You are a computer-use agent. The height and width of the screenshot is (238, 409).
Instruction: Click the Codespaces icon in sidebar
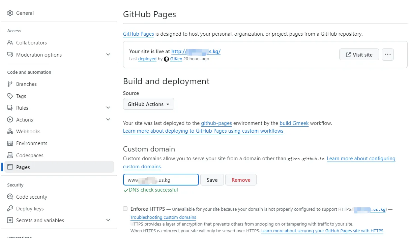tap(10, 156)
